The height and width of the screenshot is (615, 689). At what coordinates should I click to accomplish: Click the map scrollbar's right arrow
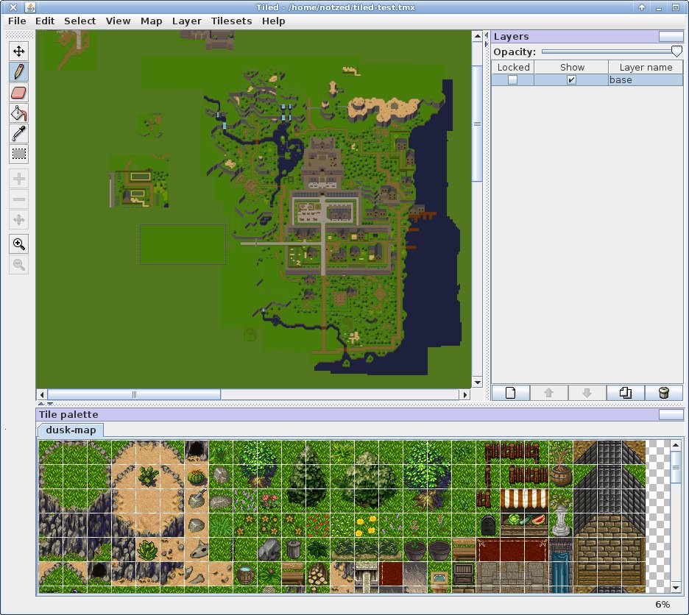pyautogui.click(x=465, y=394)
